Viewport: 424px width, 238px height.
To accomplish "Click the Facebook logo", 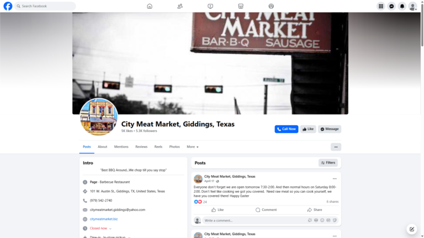I will tap(8, 6).
